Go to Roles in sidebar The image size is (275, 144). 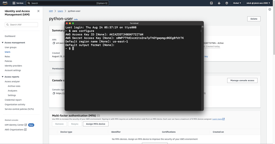[x=7, y=57]
